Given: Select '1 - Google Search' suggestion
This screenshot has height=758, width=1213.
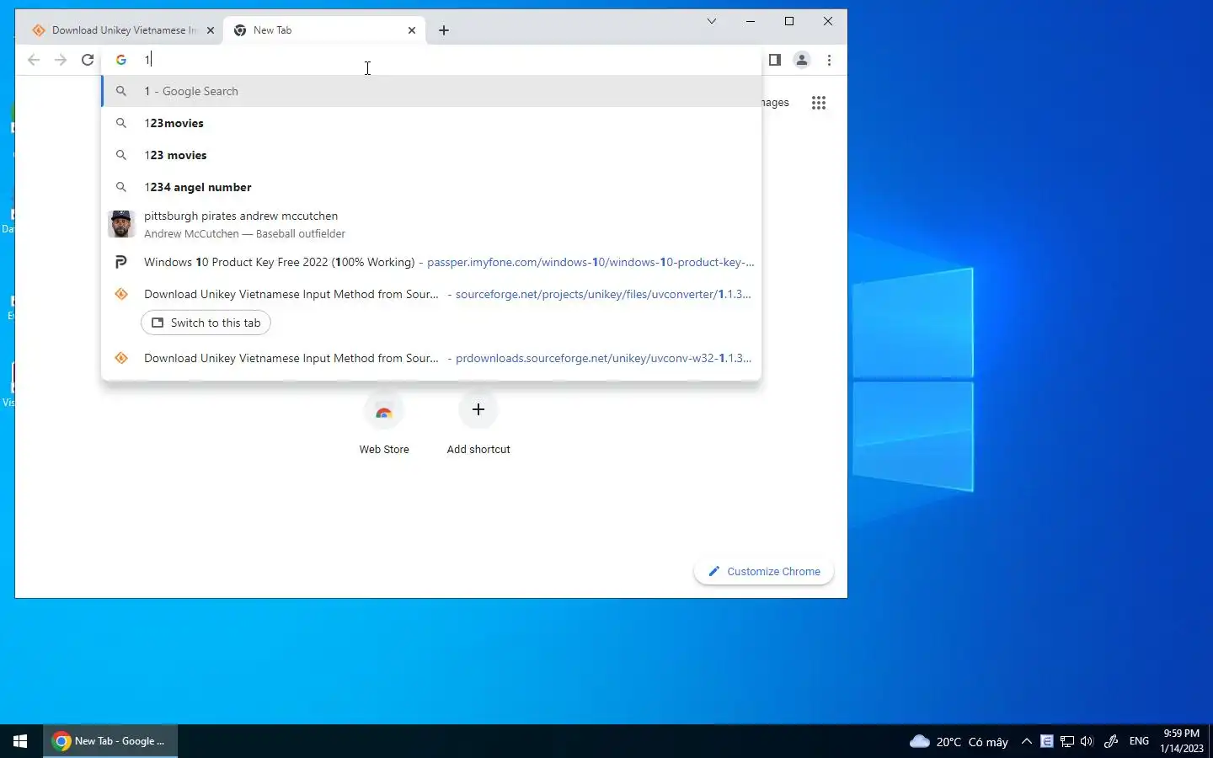Looking at the screenshot, I should 431,91.
